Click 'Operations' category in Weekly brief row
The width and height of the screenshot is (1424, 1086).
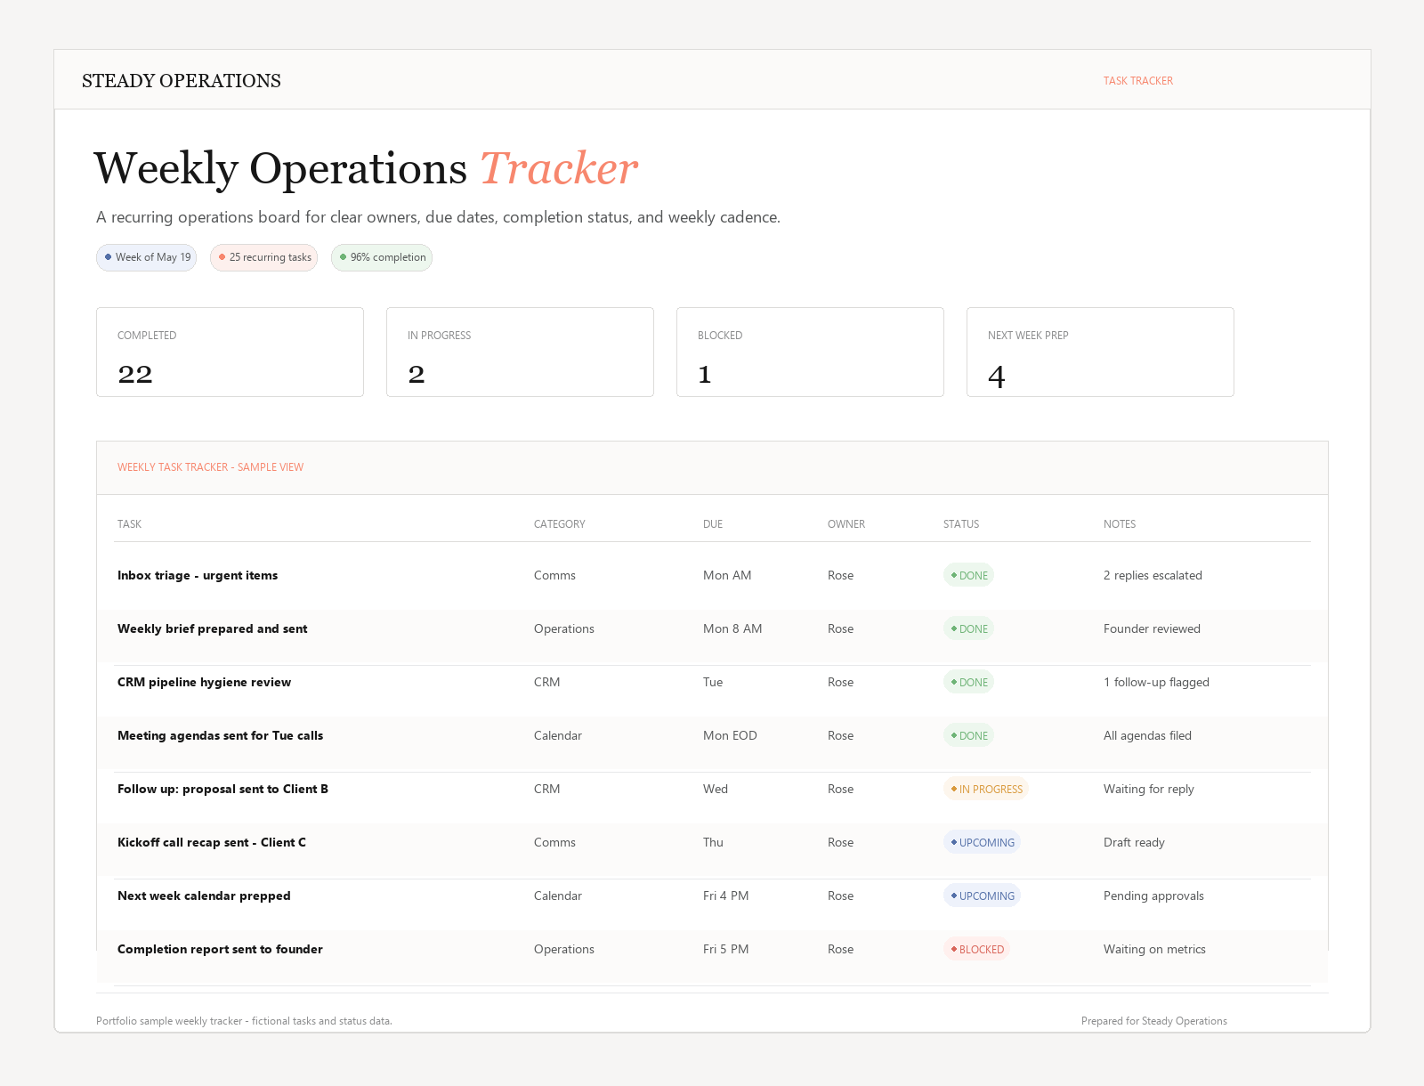564,628
